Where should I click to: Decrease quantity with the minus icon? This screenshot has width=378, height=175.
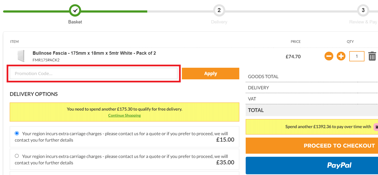(329, 56)
